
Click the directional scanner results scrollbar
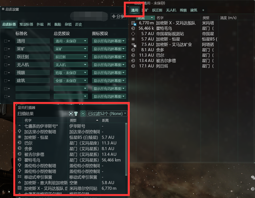[126, 149]
